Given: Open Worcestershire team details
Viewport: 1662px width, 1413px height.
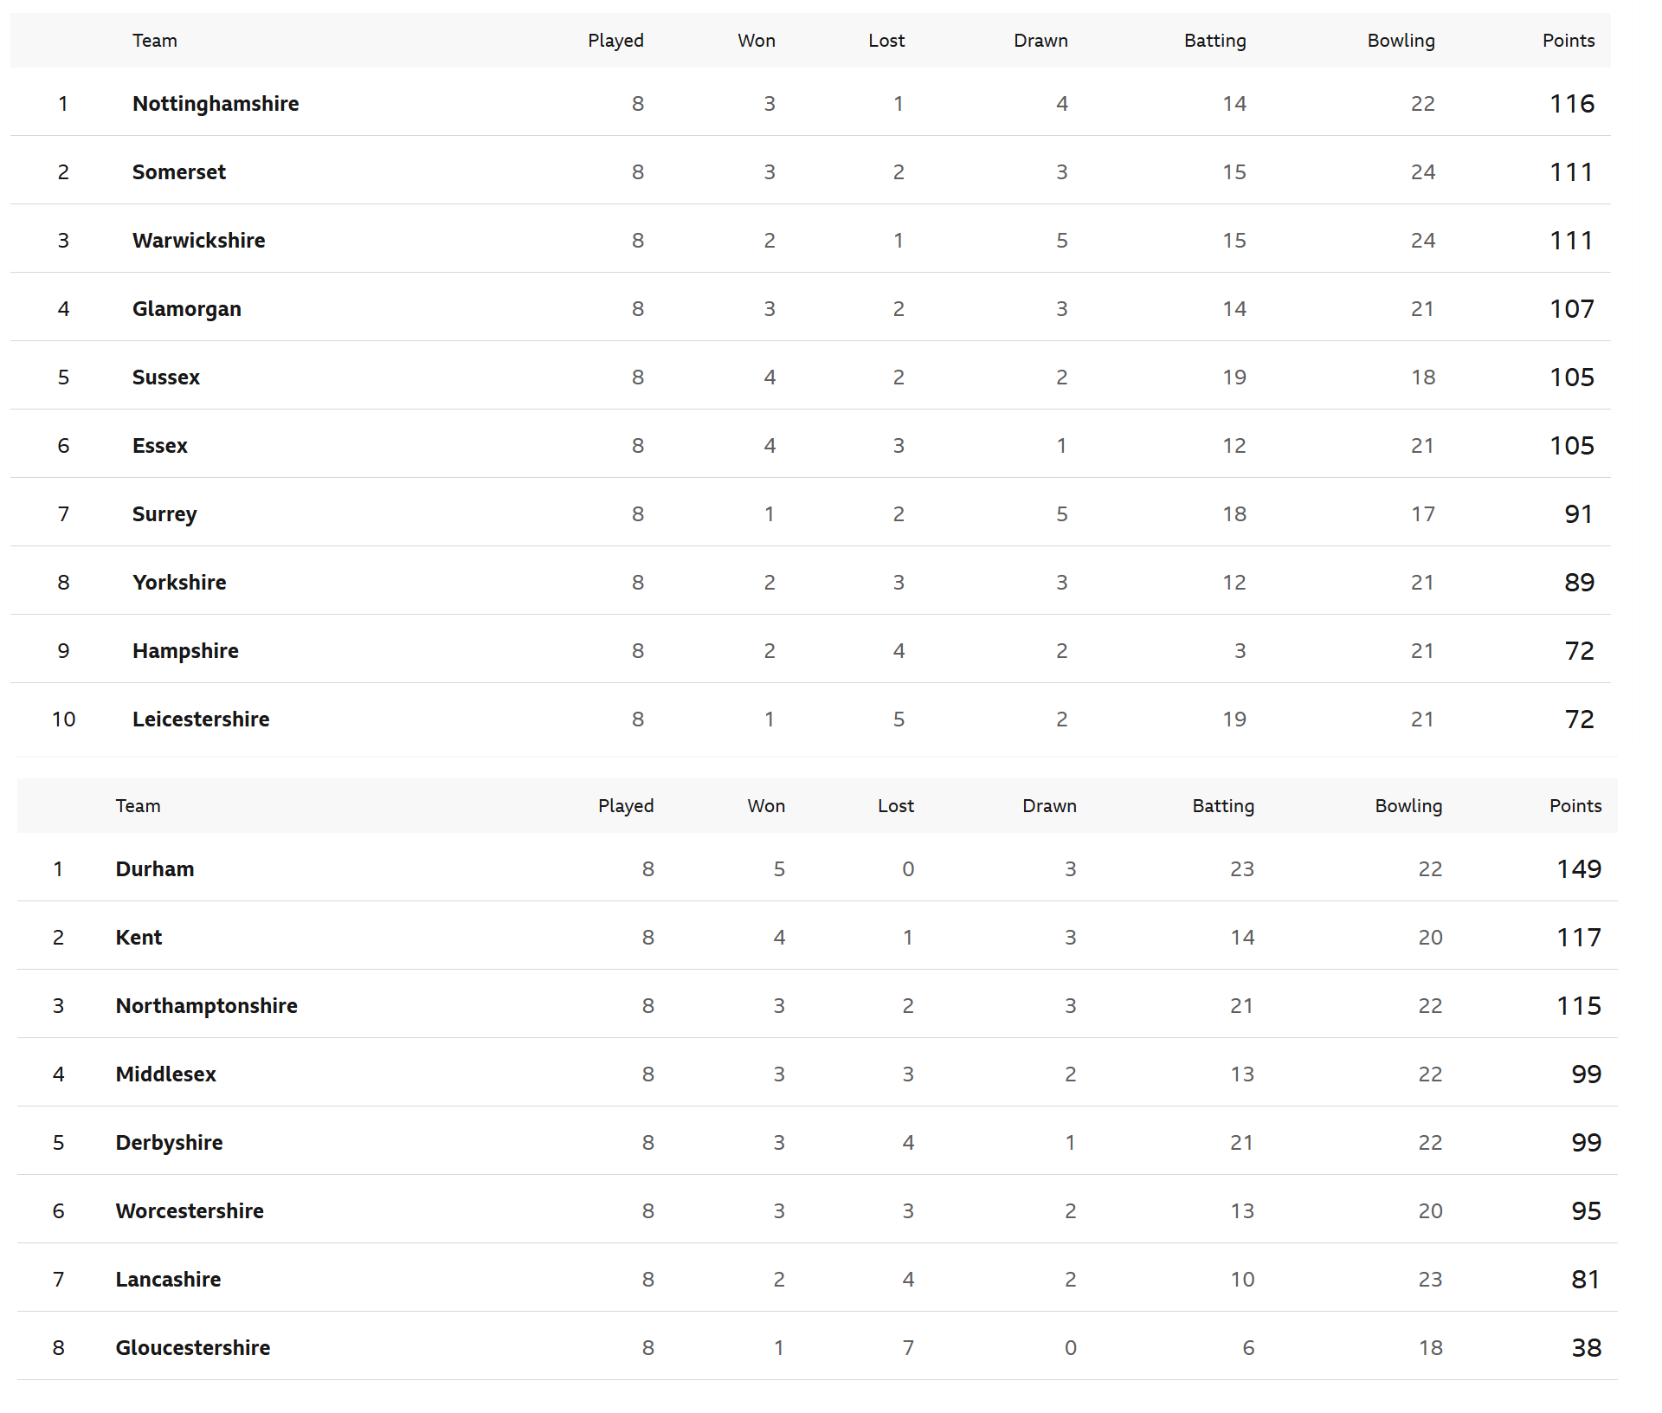Looking at the screenshot, I should point(190,1211).
